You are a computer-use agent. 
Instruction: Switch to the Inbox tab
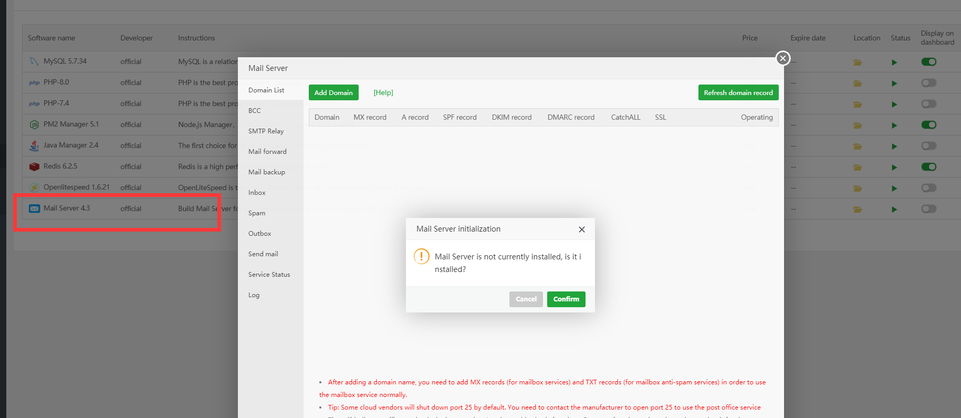click(x=270, y=192)
